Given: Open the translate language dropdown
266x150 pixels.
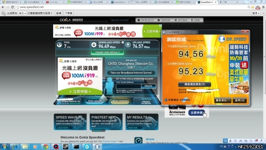Looking at the screenshot, I should click(22, 13).
